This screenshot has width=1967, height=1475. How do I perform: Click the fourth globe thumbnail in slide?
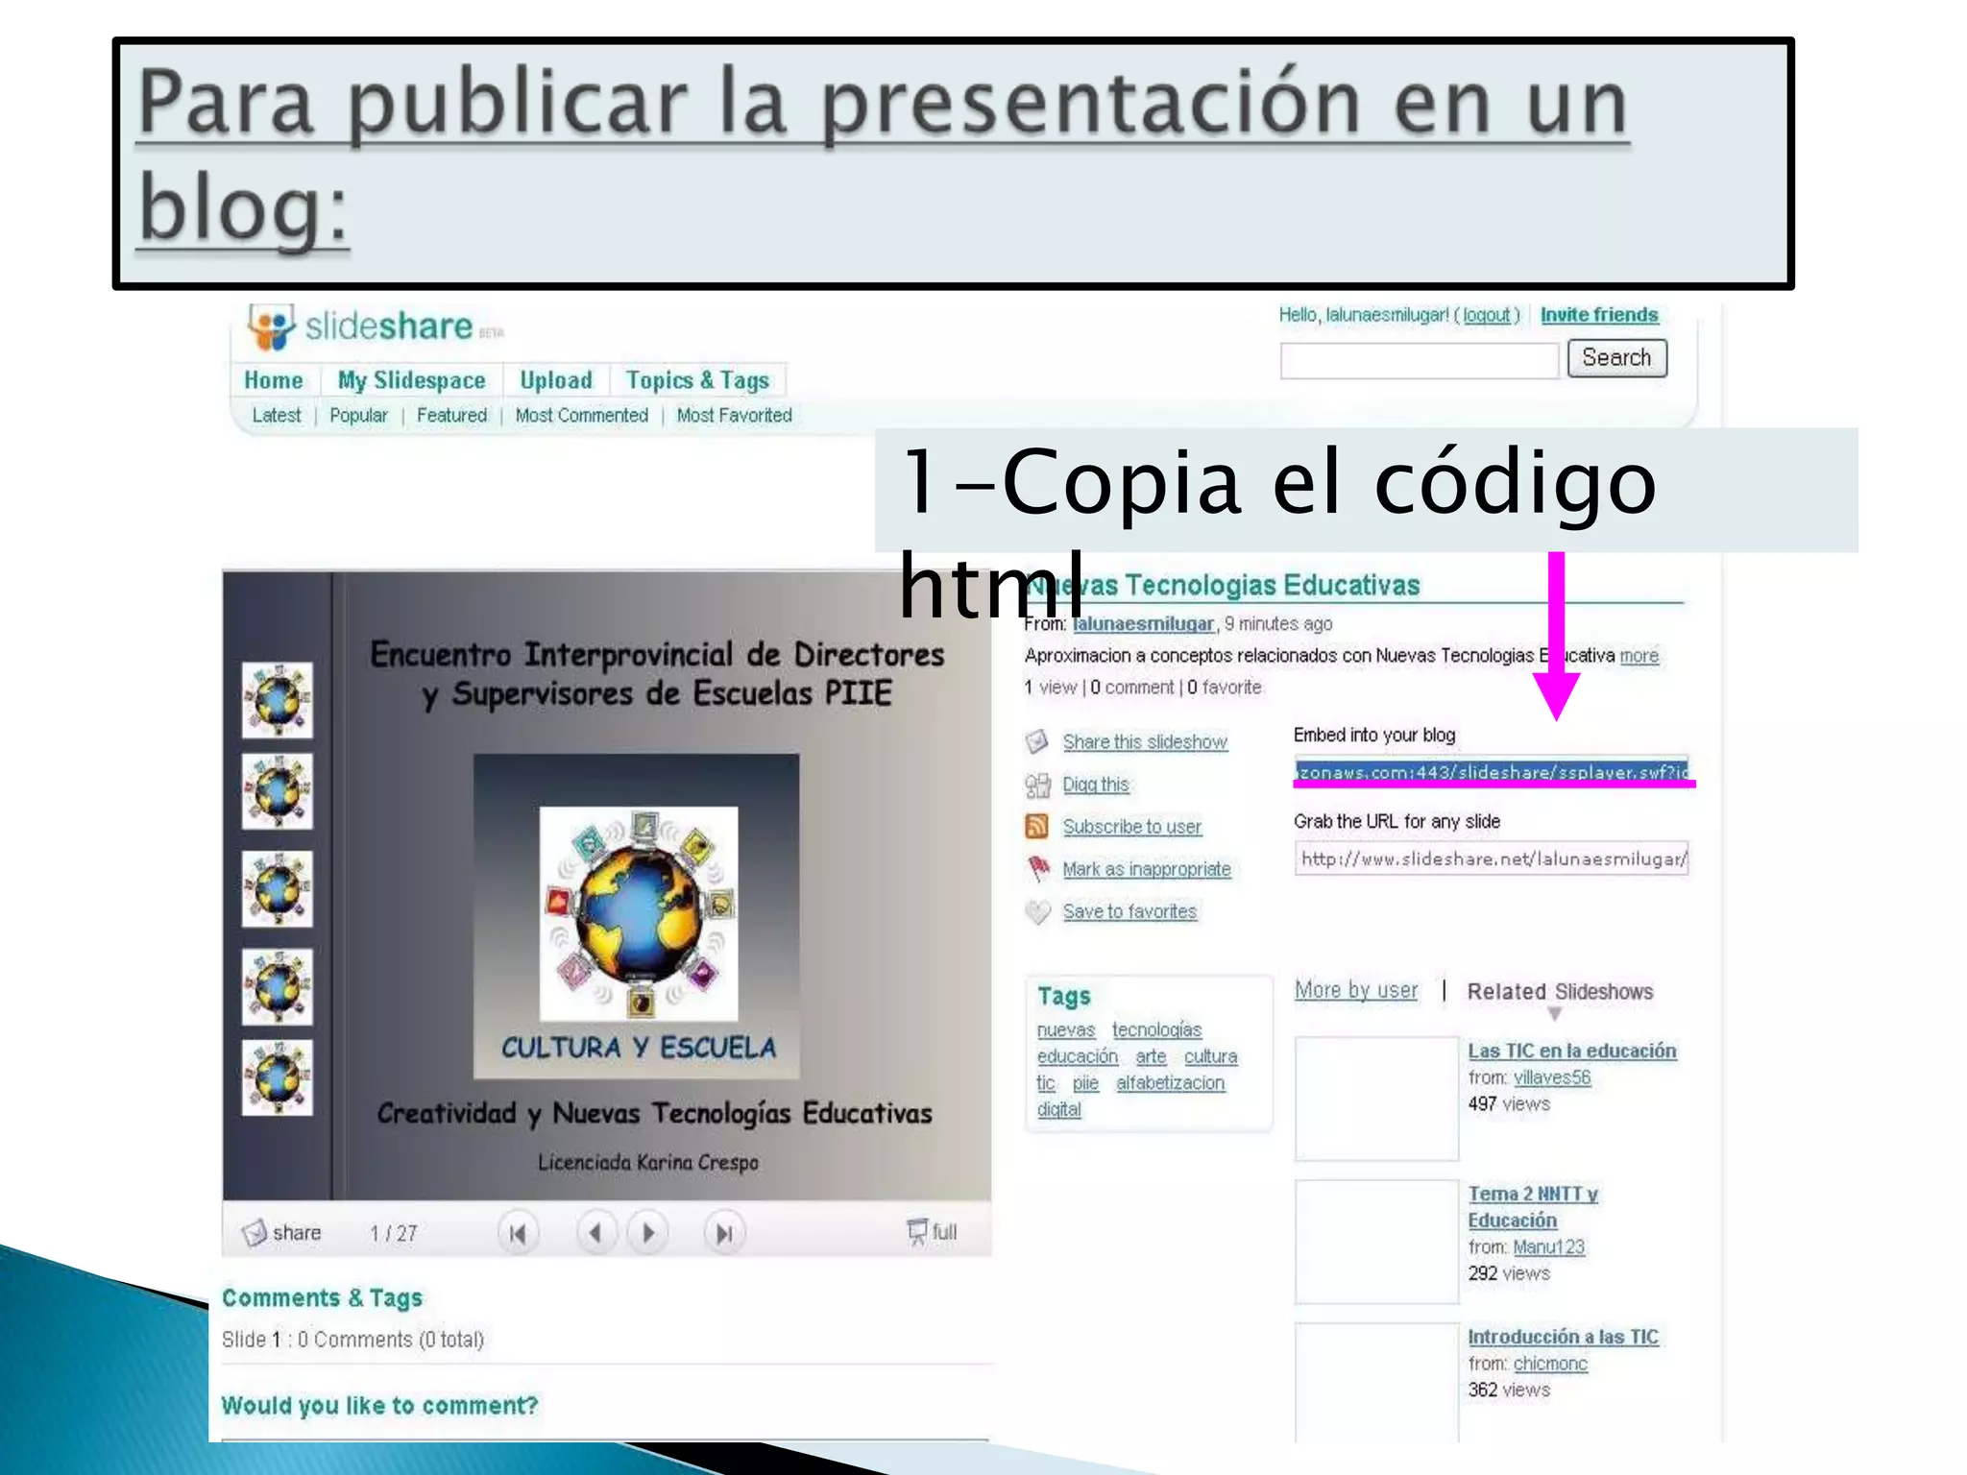(x=278, y=986)
